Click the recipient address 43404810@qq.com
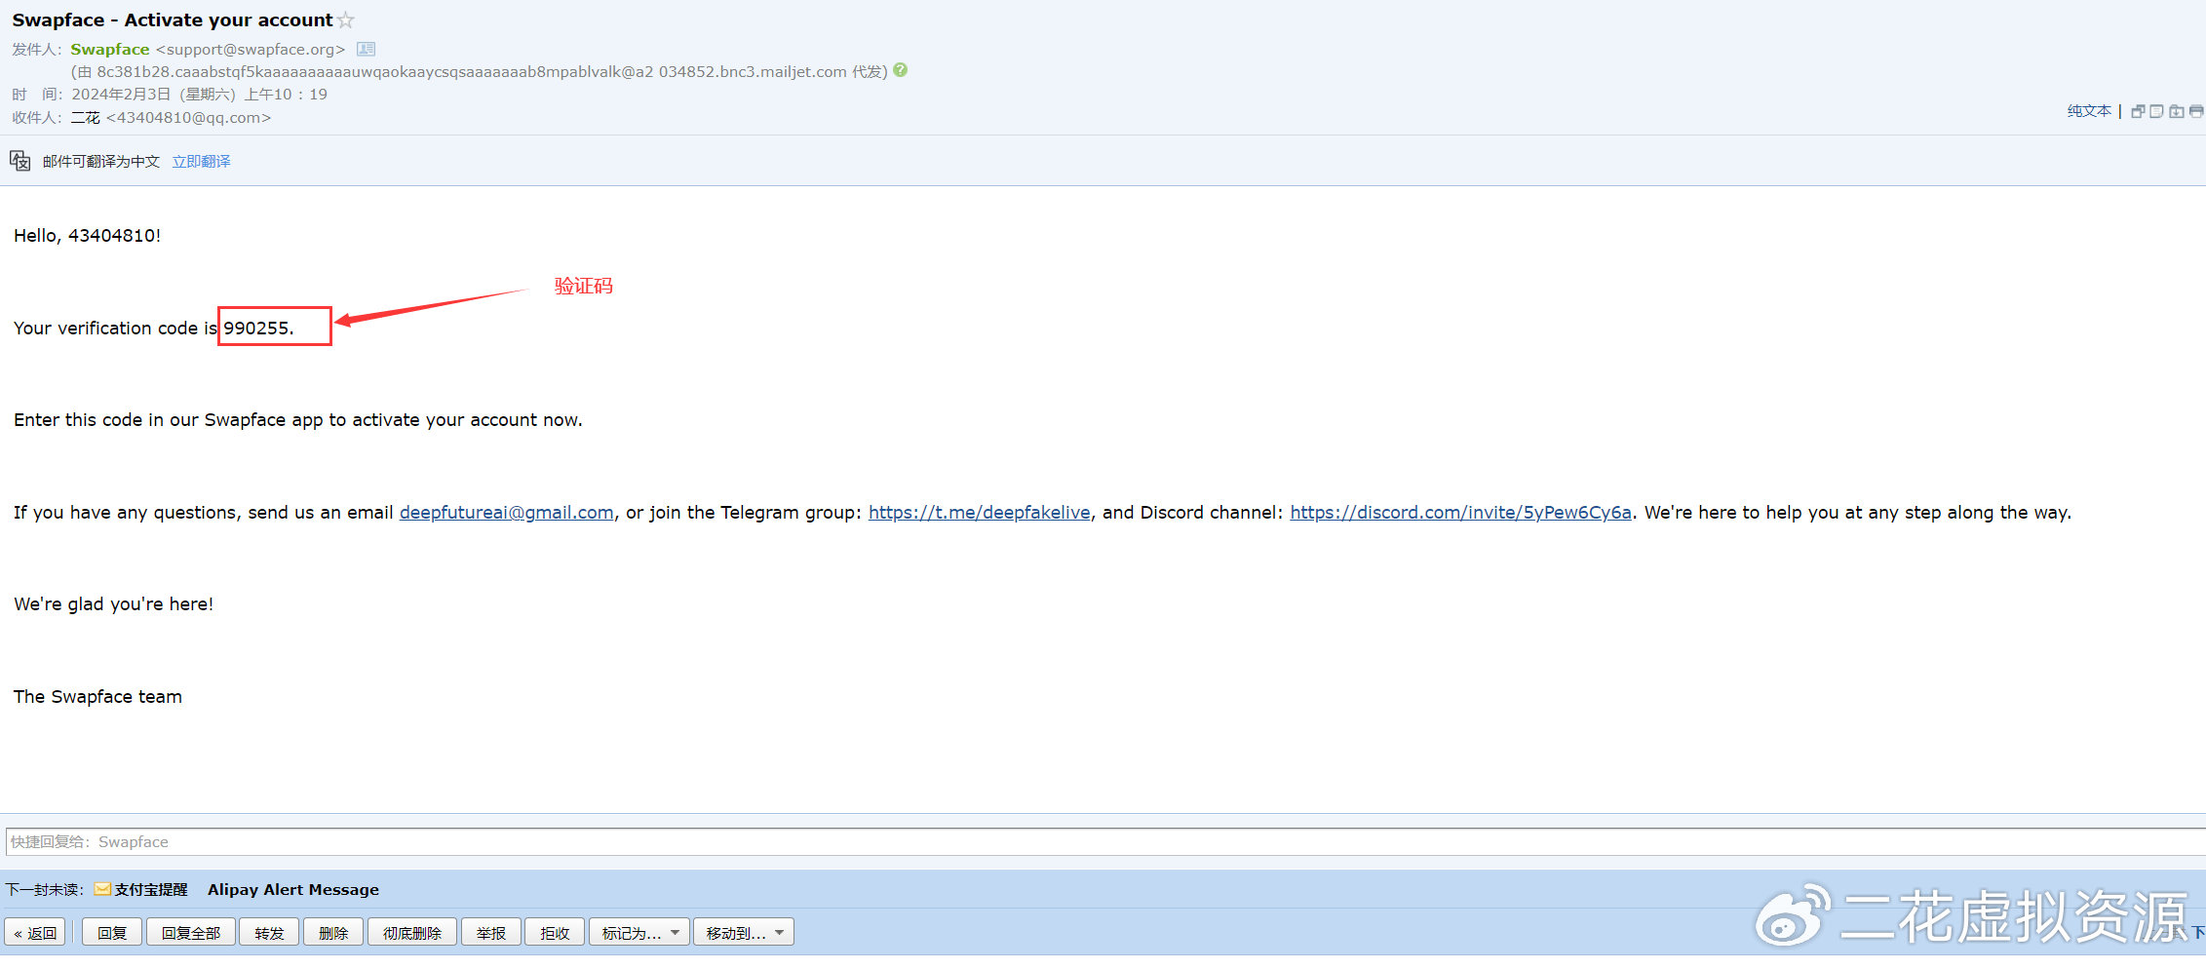 coord(188,118)
